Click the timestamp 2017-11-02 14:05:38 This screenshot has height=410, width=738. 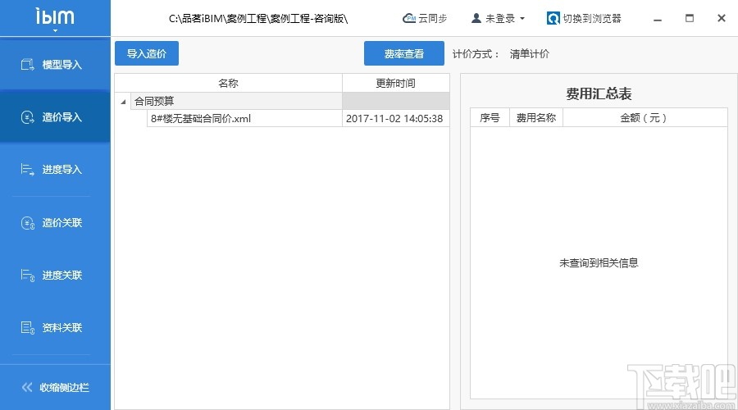click(394, 119)
